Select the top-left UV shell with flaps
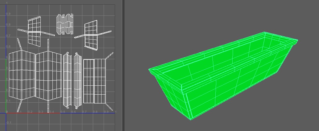319x131 pixels. [x=35, y=31]
